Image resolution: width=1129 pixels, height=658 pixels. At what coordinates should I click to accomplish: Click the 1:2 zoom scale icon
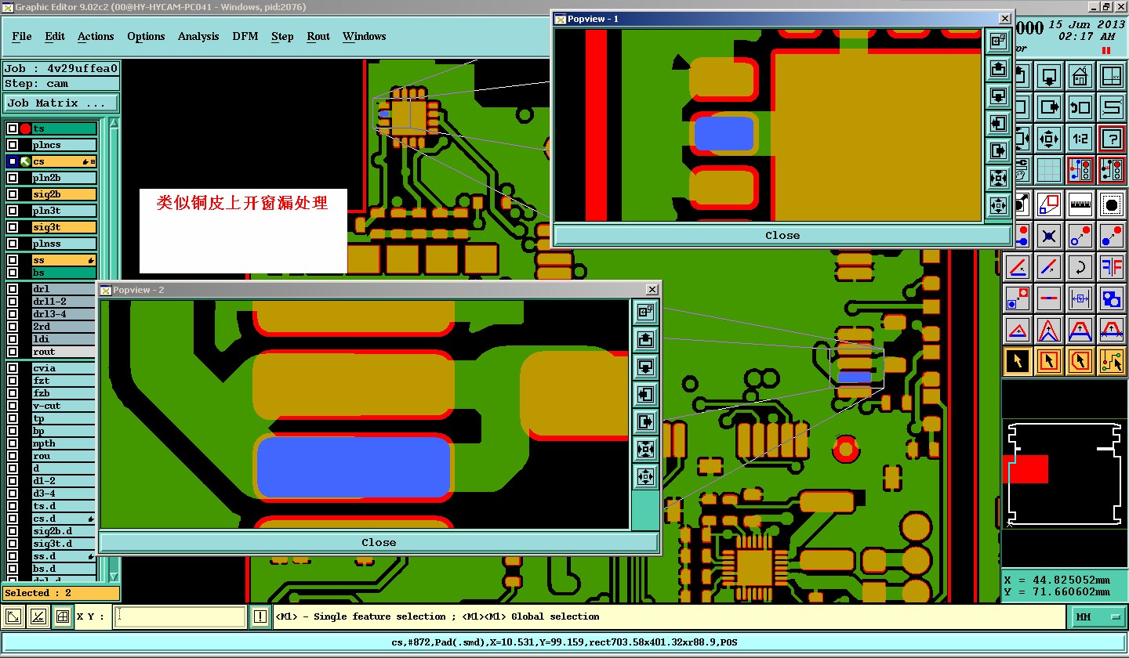pos(1080,139)
